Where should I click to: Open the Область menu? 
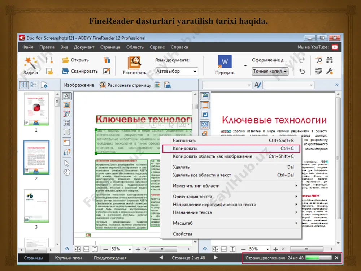click(x=135, y=47)
